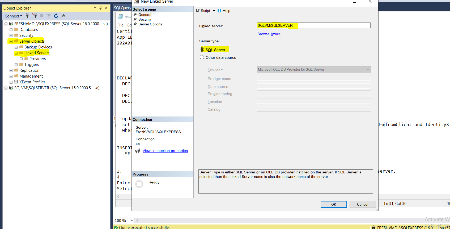This screenshot has width=450, height=229.
Task: Select the Replication tree item
Action: click(29, 70)
